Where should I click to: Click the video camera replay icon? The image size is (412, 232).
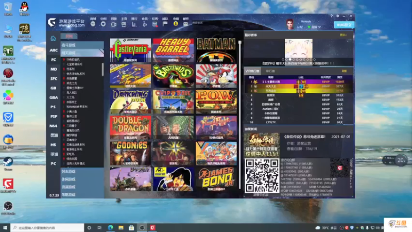(x=113, y=24)
